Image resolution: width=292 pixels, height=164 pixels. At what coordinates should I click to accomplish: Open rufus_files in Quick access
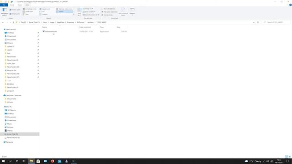coord(11,63)
